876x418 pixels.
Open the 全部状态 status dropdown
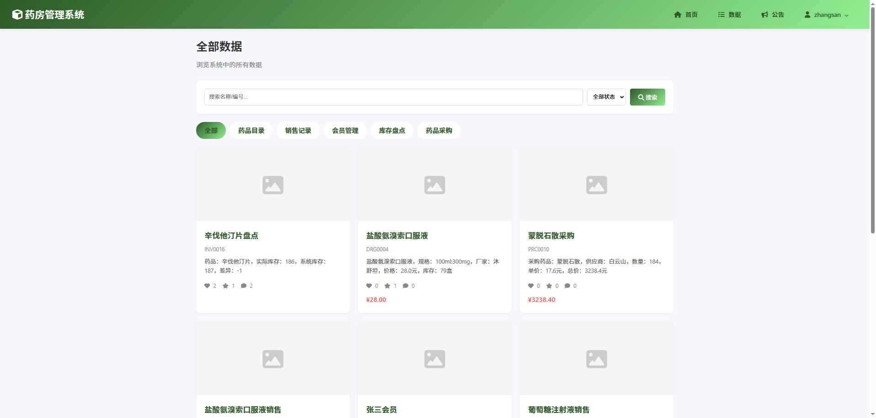[606, 97]
